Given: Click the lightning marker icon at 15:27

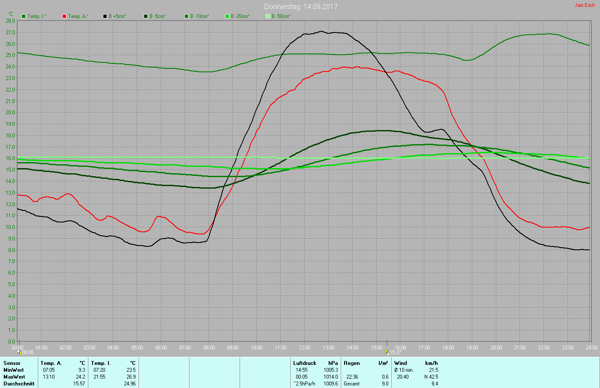Looking at the screenshot, I should pyautogui.click(x=387, y=352).
